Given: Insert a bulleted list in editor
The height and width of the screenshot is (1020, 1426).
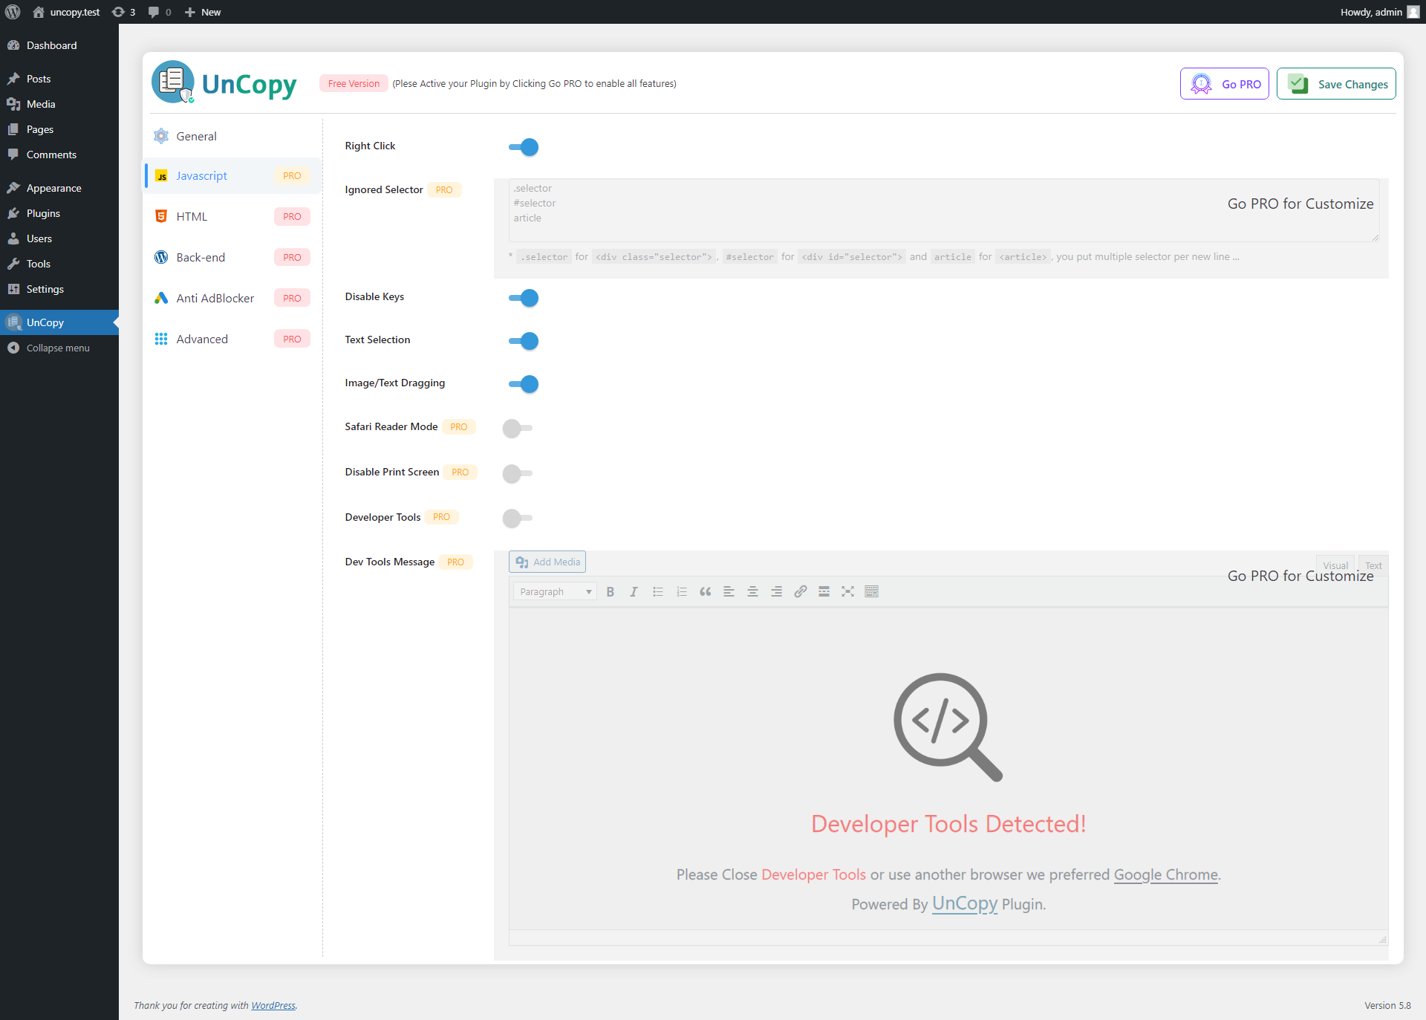Looking at the screenshot, I should click(x=658, y=591).
